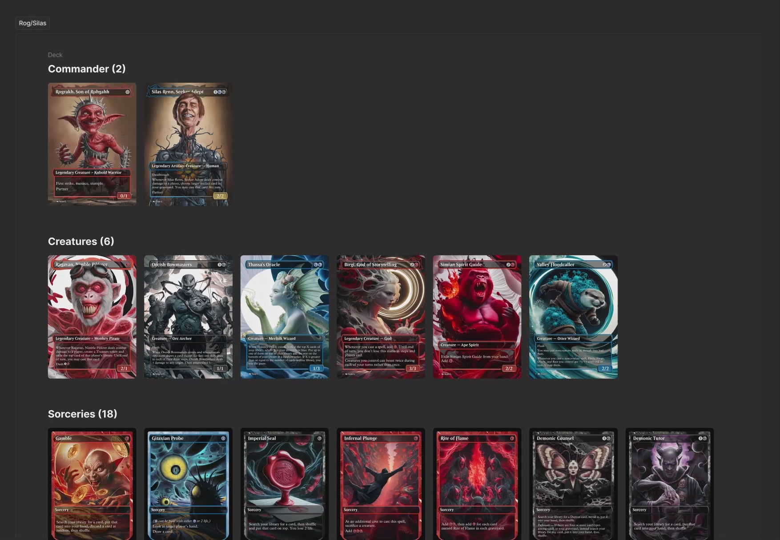The height and width of the screenshot is (540, 780).
Task: Click the Commander (2) section heading
Action: (87, 69)
